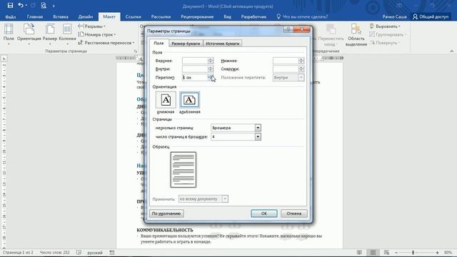Adjust the Верхнее margin spinner arrows

point(211,61)
